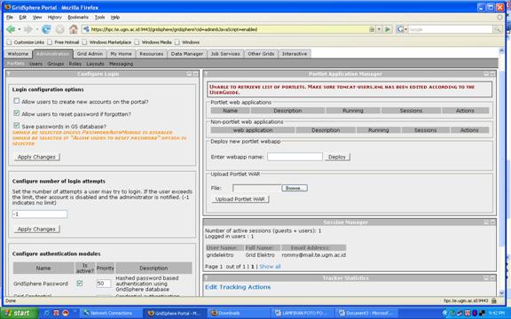Click the green Go arrow beside the address bar
The width and height of the screenshot is (511, 319).
click(x=388, y=29)
